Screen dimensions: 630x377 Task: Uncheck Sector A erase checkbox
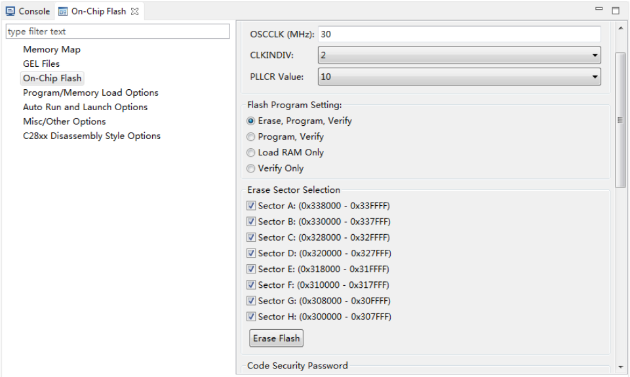[x=251, y=206]
